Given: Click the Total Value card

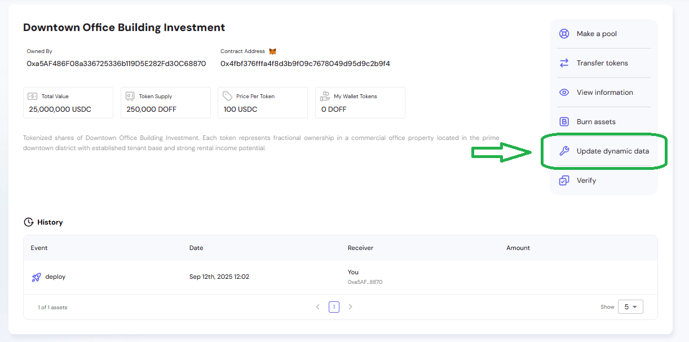Looking at the screenshot, I should [68, 103].
